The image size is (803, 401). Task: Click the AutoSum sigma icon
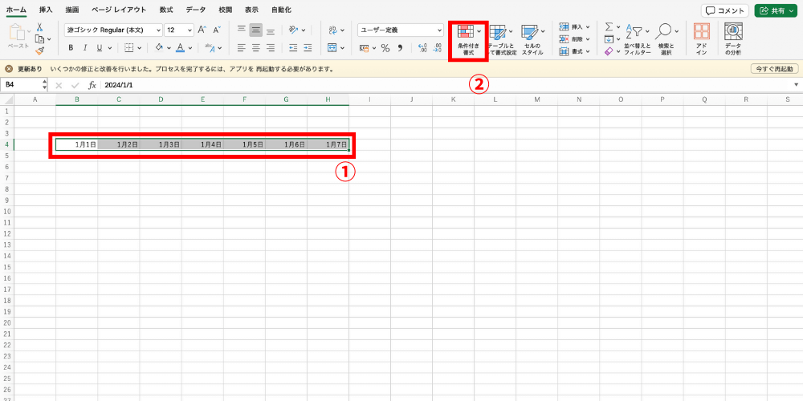pyautogui.click(x=609, y=26)
